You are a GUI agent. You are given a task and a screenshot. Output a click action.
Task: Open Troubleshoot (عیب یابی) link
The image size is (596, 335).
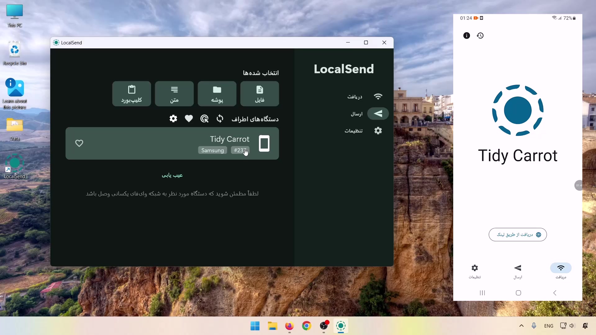pos(172,175)
